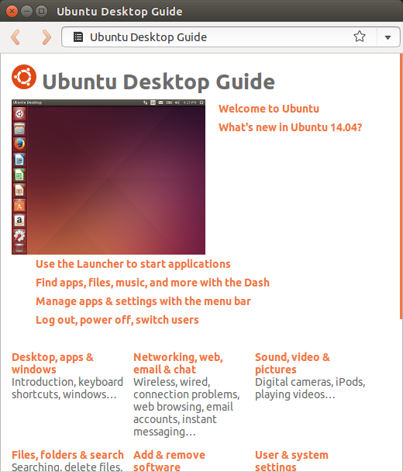Bookmark this page with the star icon
Viewport: 403px width, 472px height.
[359, 36]
